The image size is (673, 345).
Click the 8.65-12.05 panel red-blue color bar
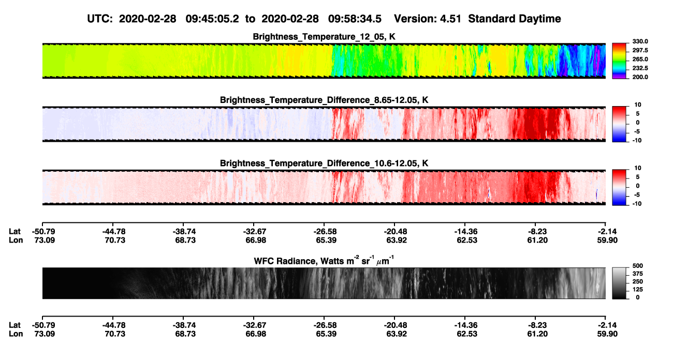pyautogui.click(x=619, y=124)
